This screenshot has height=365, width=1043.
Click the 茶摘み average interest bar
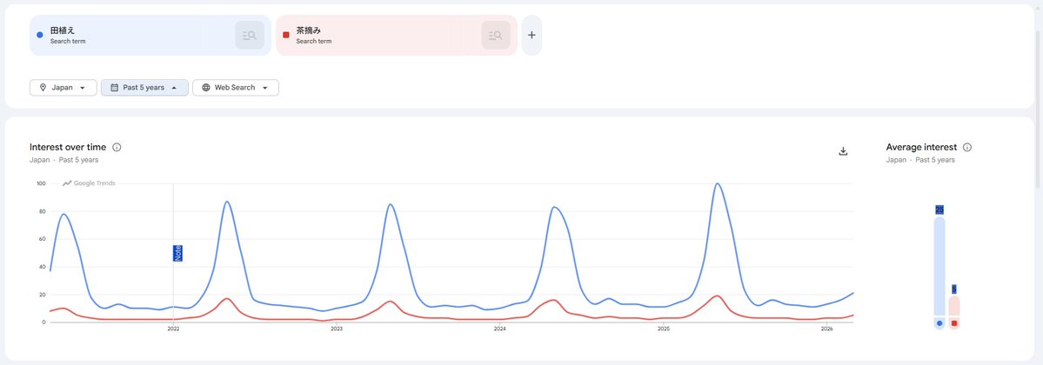click(954, 305)
